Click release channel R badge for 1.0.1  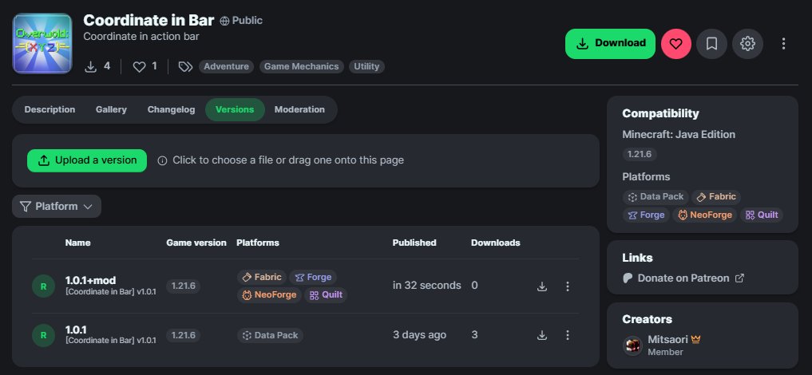coord(43,335)
